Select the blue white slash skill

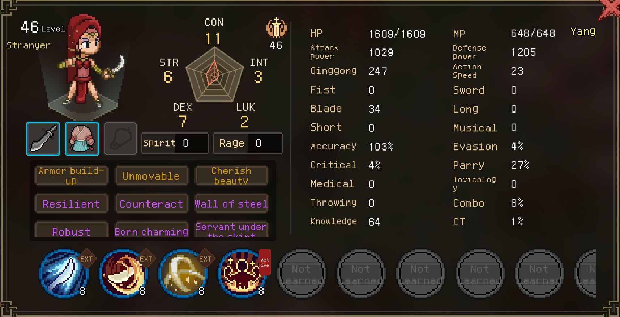[64, 273]
